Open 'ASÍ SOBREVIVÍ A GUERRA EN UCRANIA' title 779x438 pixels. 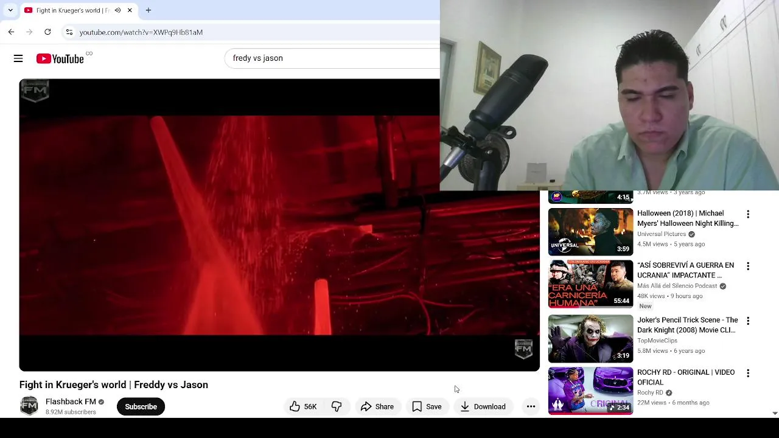(686, 270)
